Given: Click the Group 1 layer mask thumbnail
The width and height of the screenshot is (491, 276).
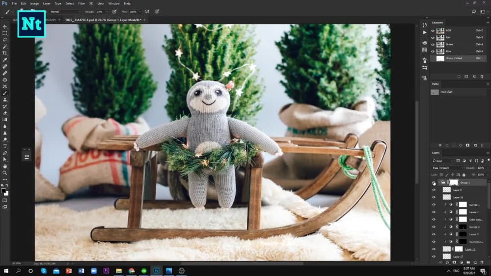Looking at the screenshot, I should (x=454, y=182).
